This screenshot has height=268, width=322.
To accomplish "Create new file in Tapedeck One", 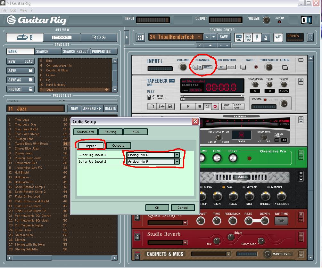I will click(152, 106).
